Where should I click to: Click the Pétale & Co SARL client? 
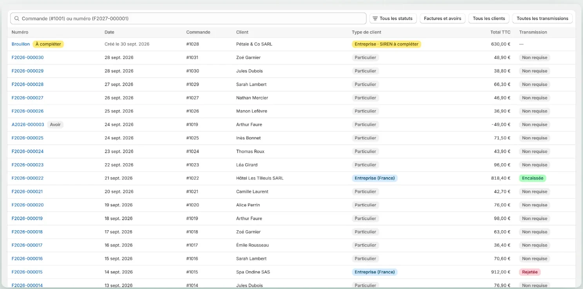[x=254, y=44]
